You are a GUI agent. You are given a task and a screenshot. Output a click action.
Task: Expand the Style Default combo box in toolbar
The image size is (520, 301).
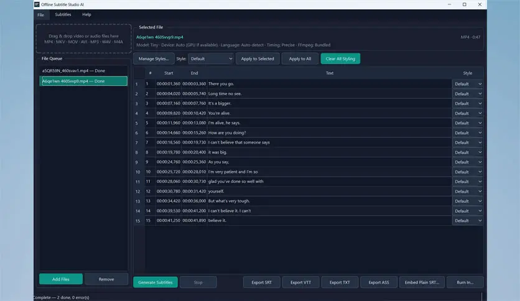211,58
